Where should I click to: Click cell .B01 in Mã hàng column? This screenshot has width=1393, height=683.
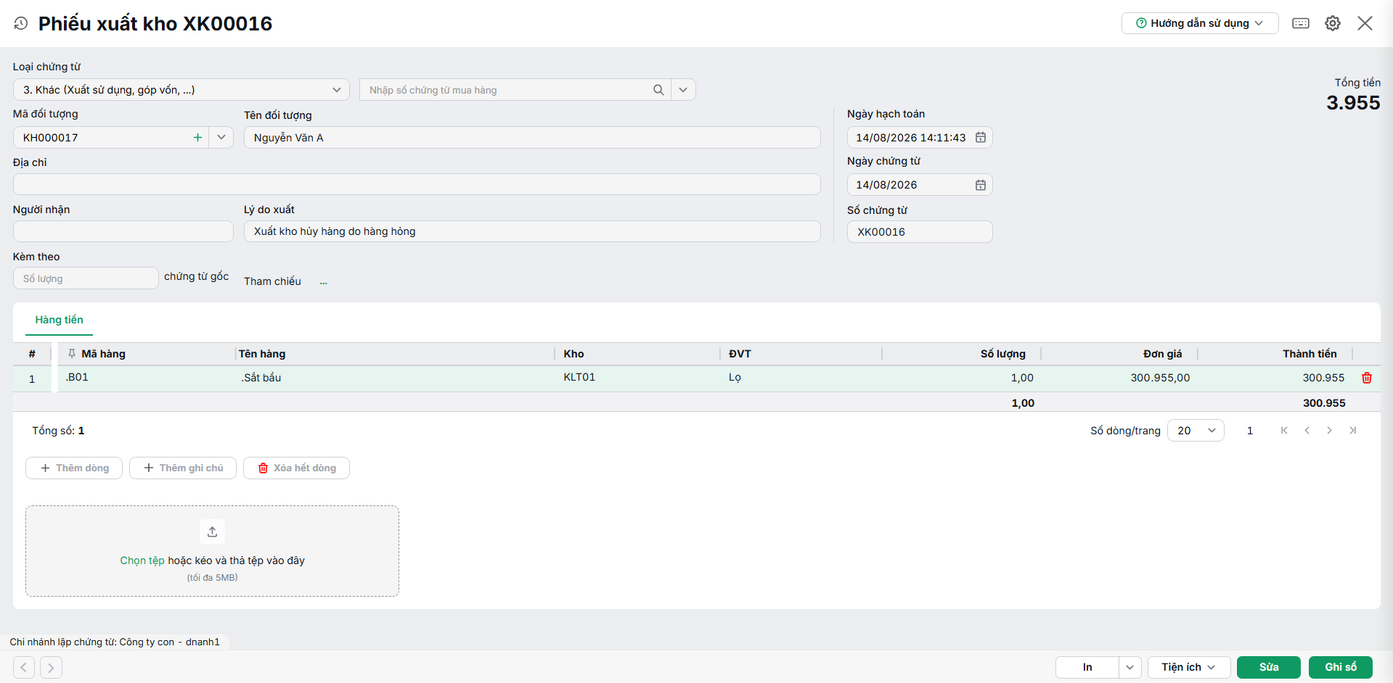(145, 378)
